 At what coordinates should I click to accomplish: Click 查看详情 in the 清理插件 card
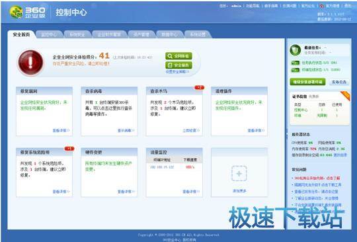(256, 131)
